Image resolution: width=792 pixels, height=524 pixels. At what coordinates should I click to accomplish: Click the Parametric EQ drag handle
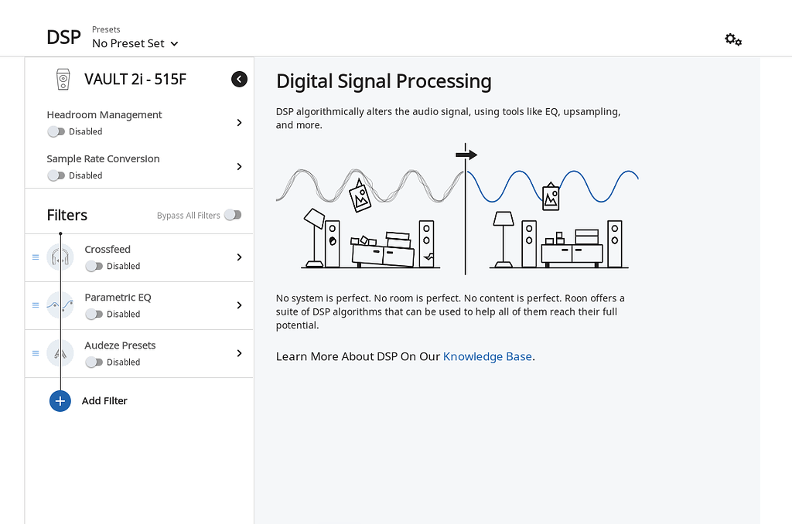[x=35, y=305]
